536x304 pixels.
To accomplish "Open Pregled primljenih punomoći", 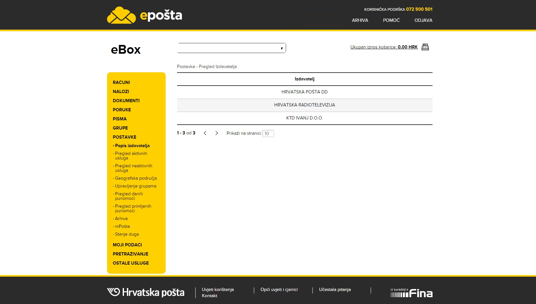I will pyautogui.click(x=133, y=208).
